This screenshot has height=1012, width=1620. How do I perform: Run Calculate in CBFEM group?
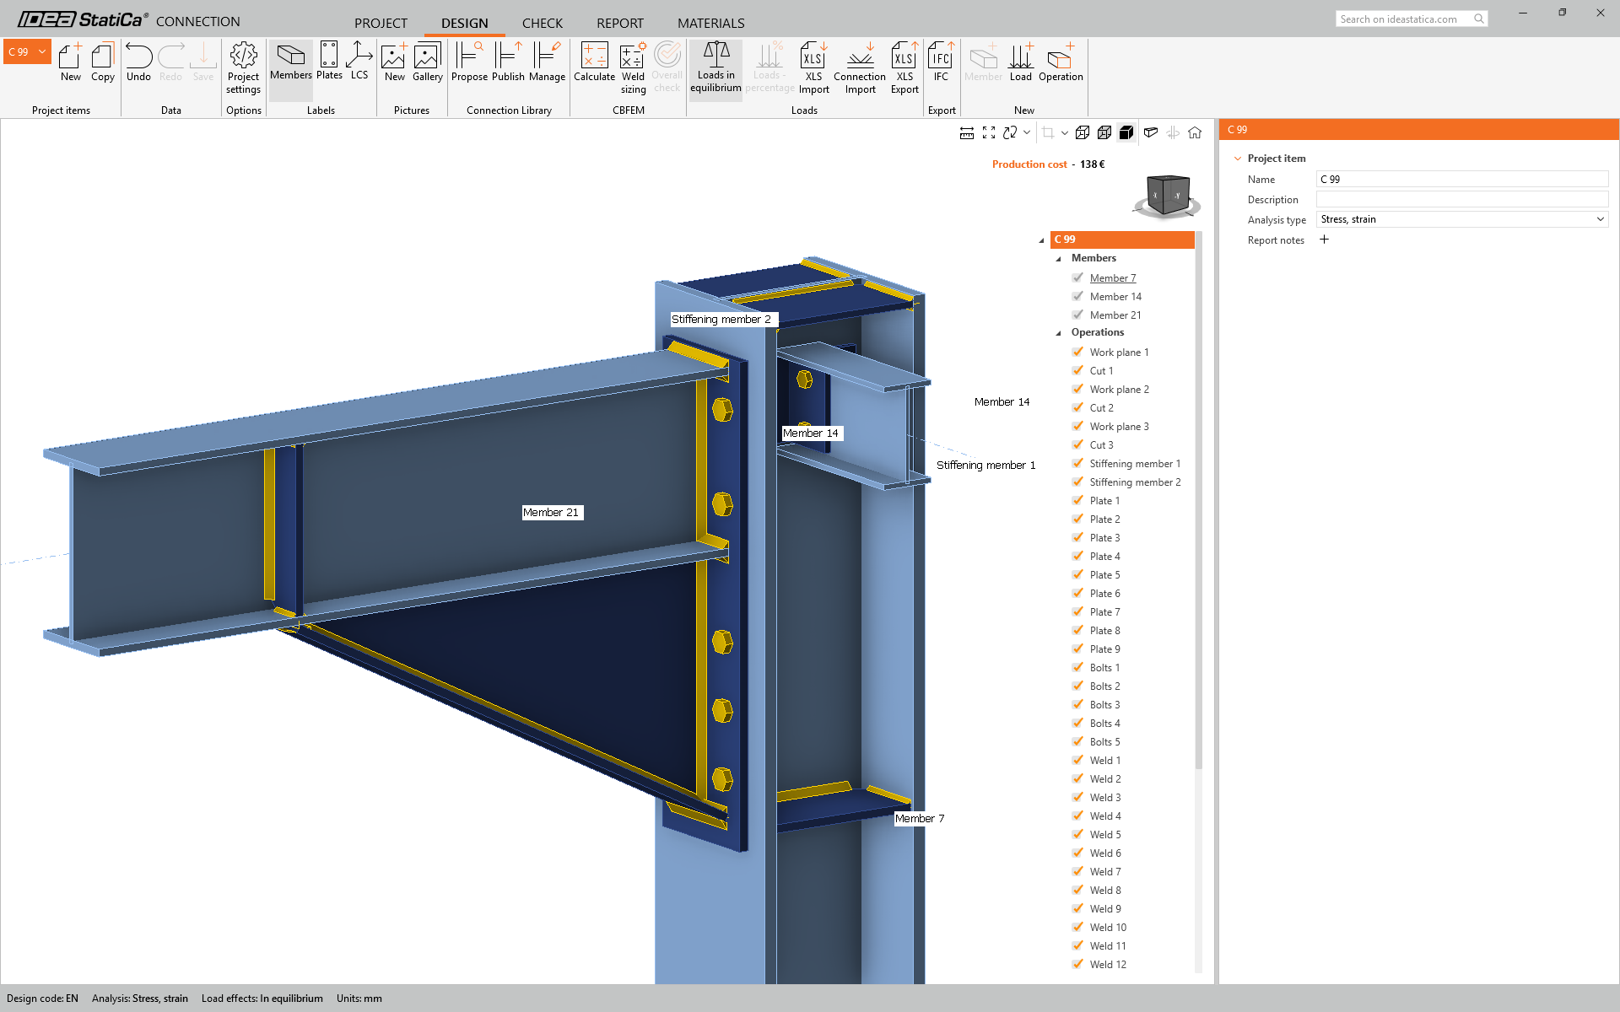point(594,62)
